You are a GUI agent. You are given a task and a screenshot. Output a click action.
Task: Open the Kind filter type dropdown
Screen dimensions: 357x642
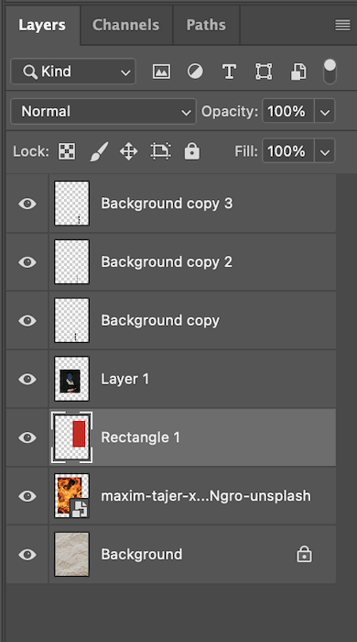click(x=73, y=72)
